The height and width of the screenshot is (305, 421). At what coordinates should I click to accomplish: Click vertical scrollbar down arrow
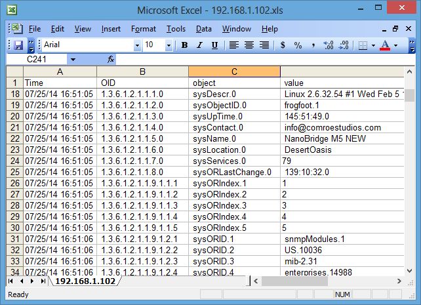pos(409,271)
